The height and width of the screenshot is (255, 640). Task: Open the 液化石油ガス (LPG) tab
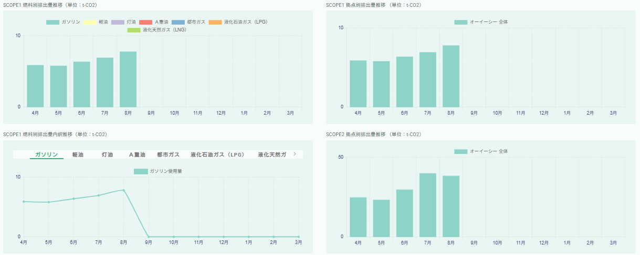[x=217, y=154]
